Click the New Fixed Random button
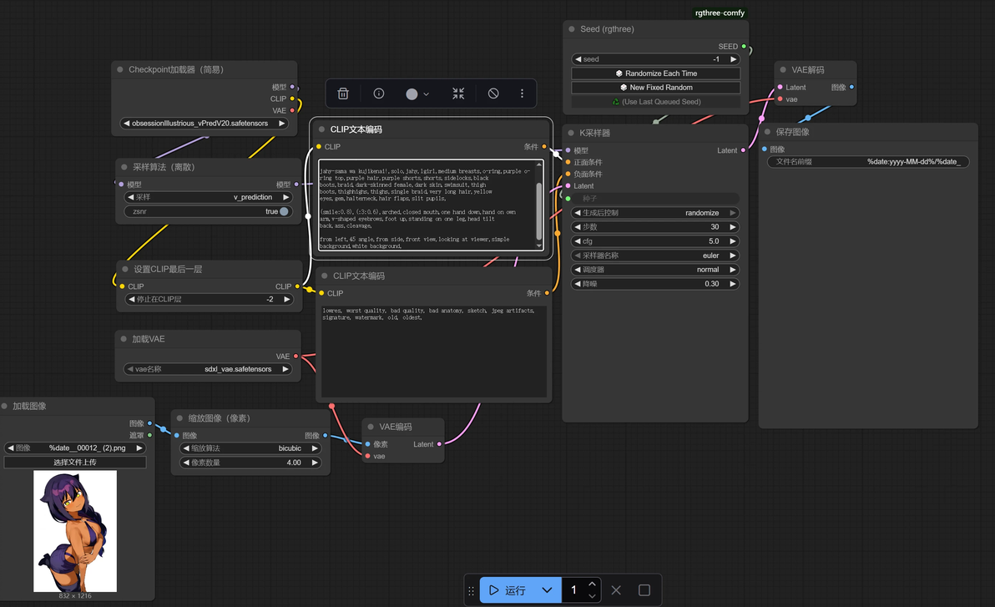The height and width of the screenshot is (607, 995). tap(655, 87)
